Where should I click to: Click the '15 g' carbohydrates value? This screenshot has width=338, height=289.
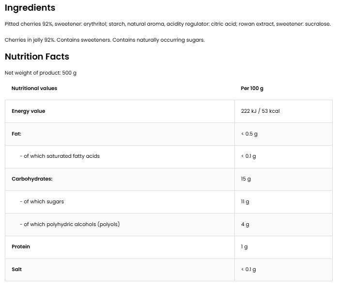pos(246,179)
